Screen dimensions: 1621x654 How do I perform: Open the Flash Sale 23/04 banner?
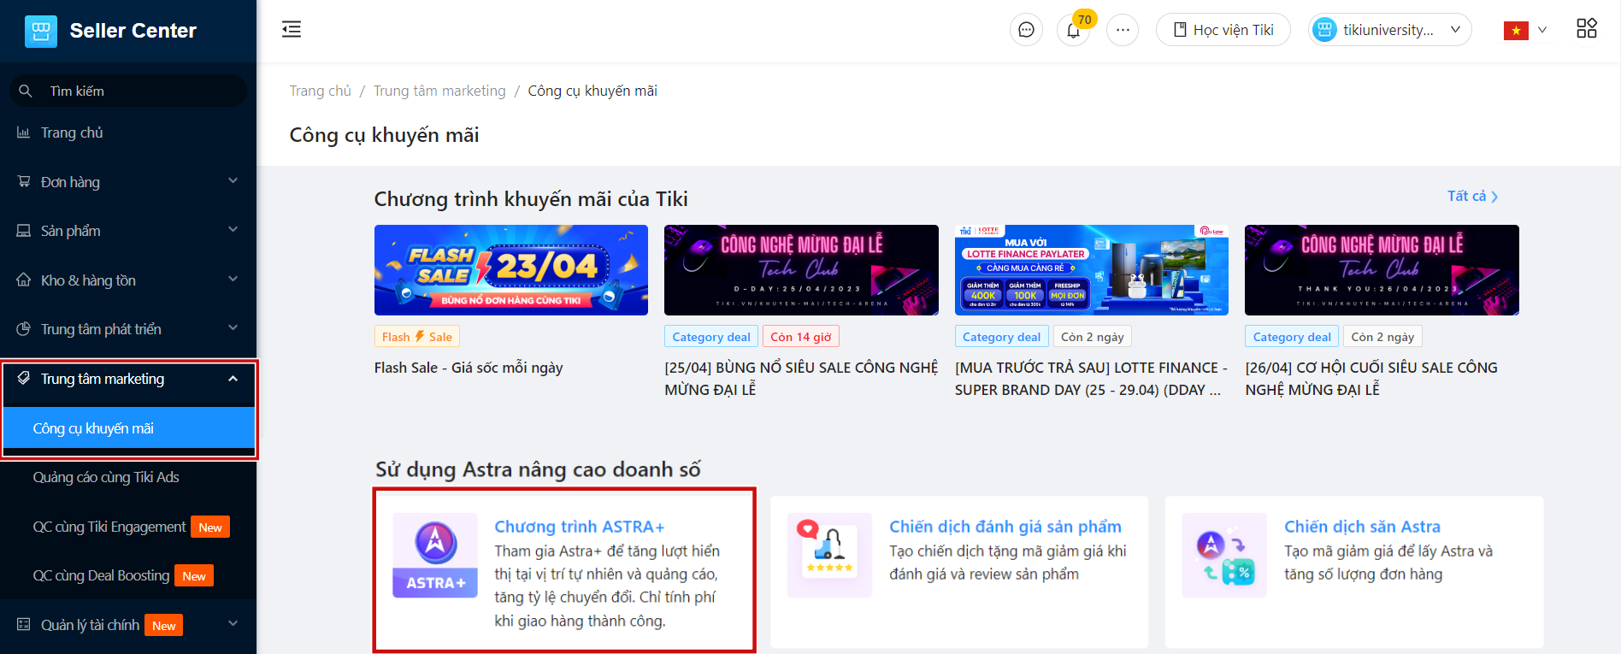pos(511,270)
